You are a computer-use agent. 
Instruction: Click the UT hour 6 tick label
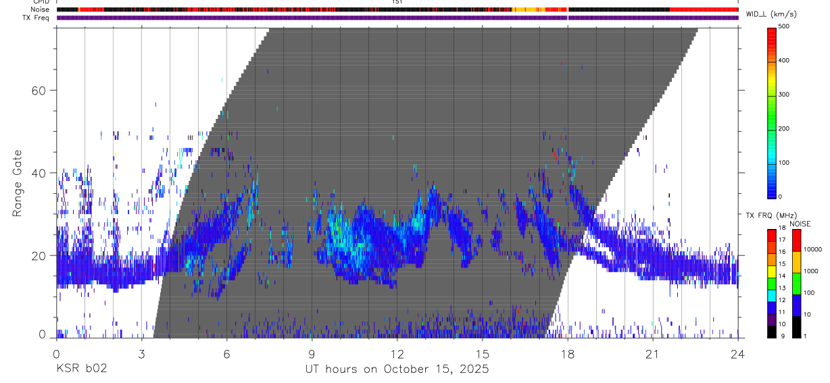tap(226, 353)
